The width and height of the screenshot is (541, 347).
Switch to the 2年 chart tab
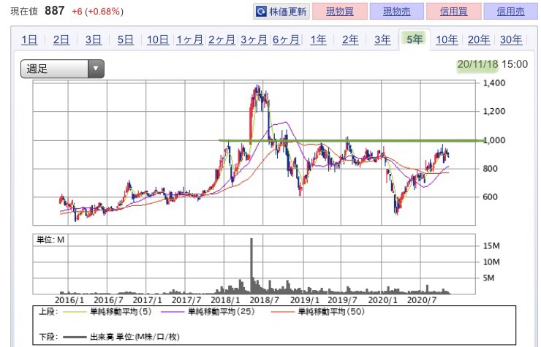pyautogui.click(x=350, y=39)
